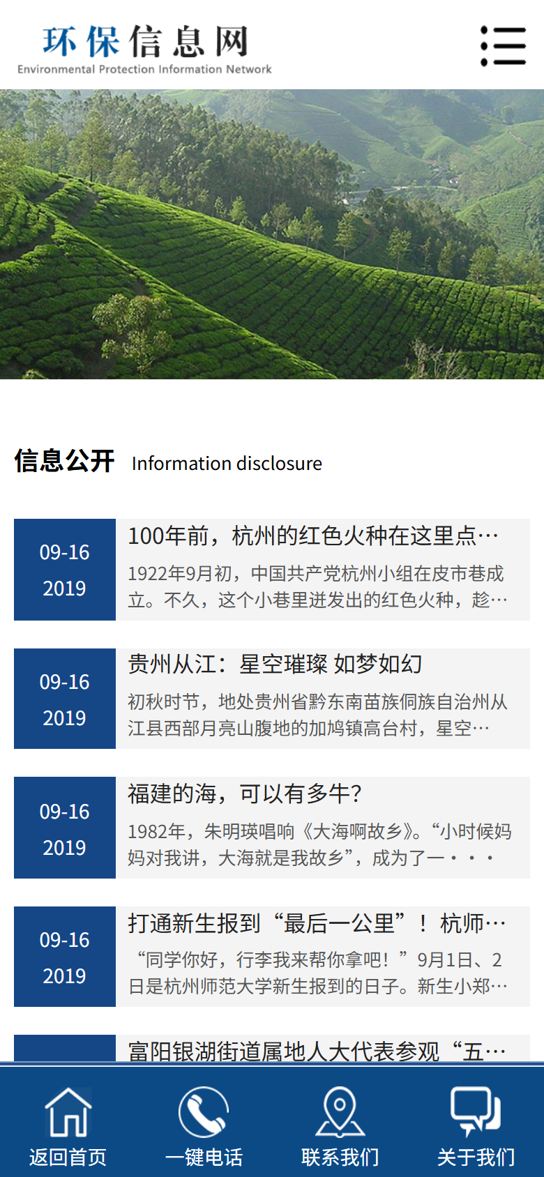Click the 环保信息网 site logo

[145, 50]
